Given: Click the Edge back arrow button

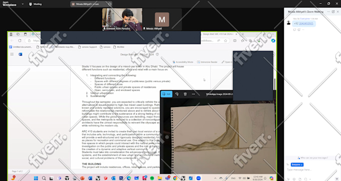Looking at the screenshot, I should pyautogui.click(x=12, y=40).
